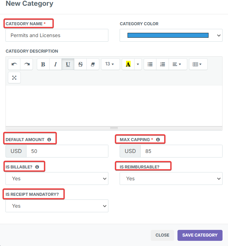Viewport: 228px width, 246px height.
Task: Open the Category Color dropdown
Action: pos(171,35)
